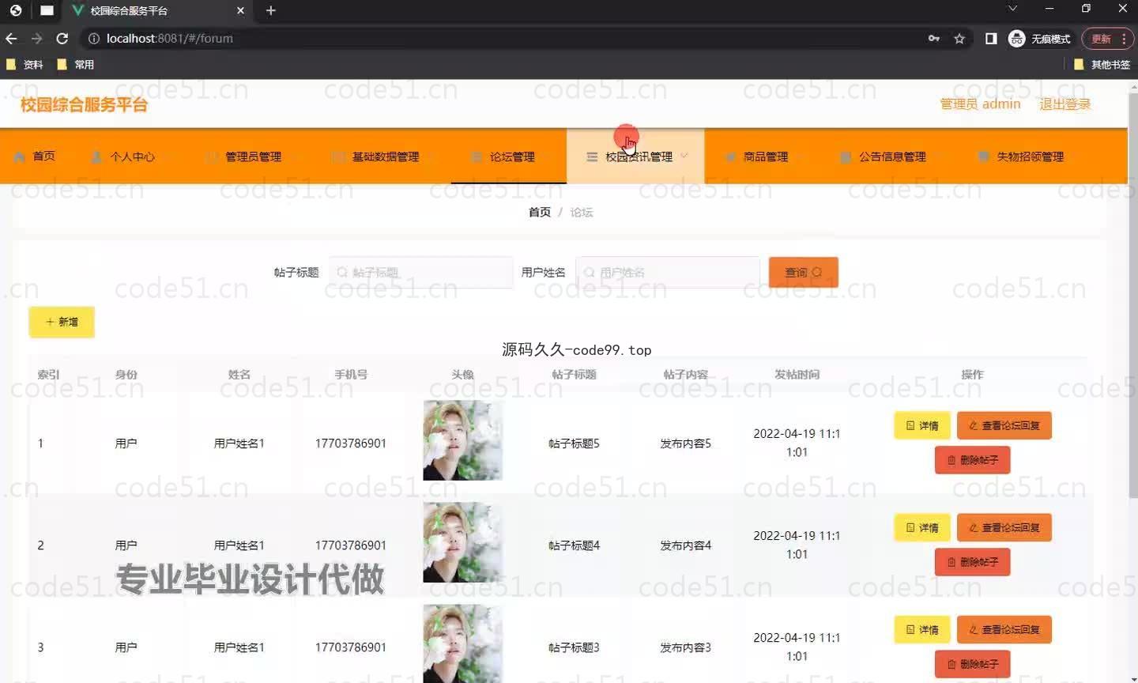This screenshot has width=1138, height=683.
Task: Click the address bar URL
Action: (169, 38)
